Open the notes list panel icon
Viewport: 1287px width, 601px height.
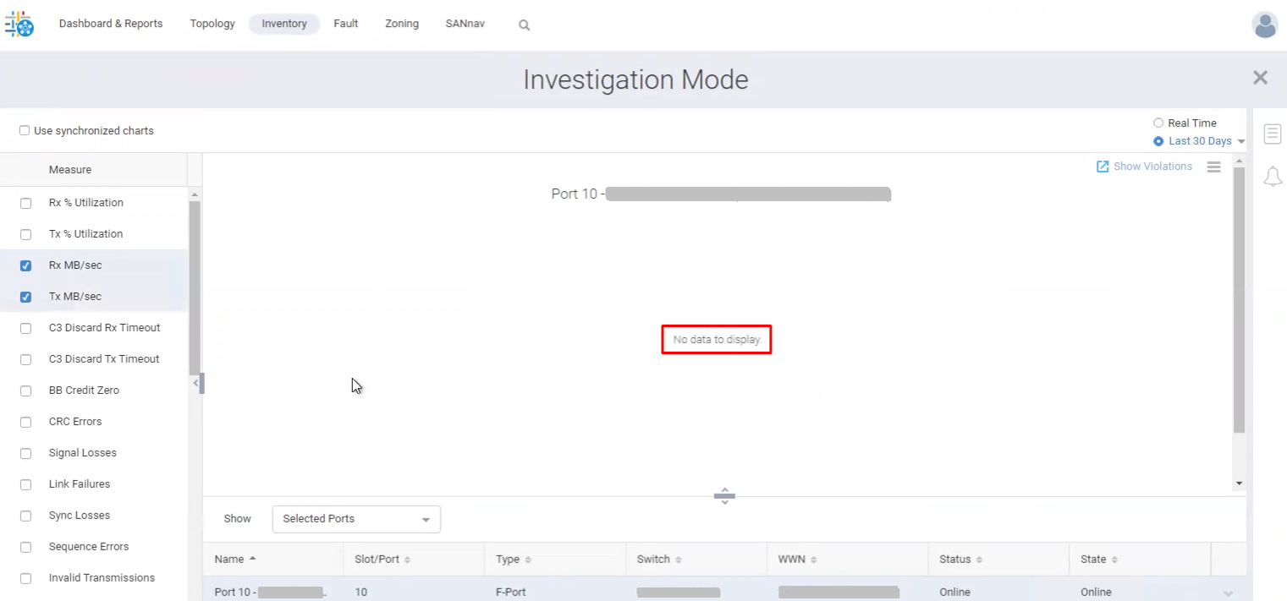coord(1272,134)
